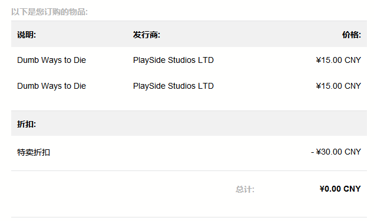Select the "总计:" total label
This screenshot has width=374, height=221.
click(x=245, y=189)
